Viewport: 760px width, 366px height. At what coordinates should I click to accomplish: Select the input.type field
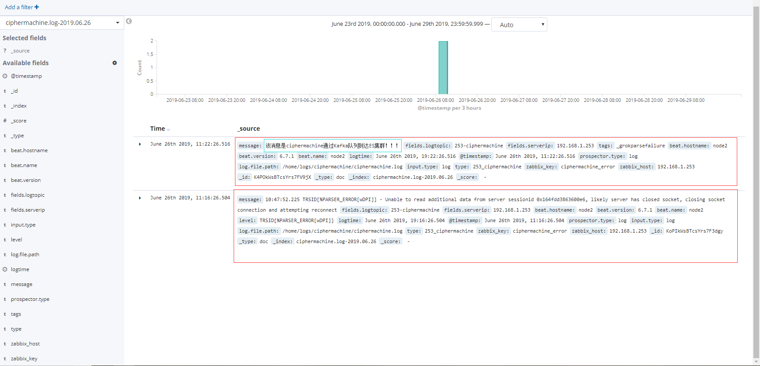[23, 225]
